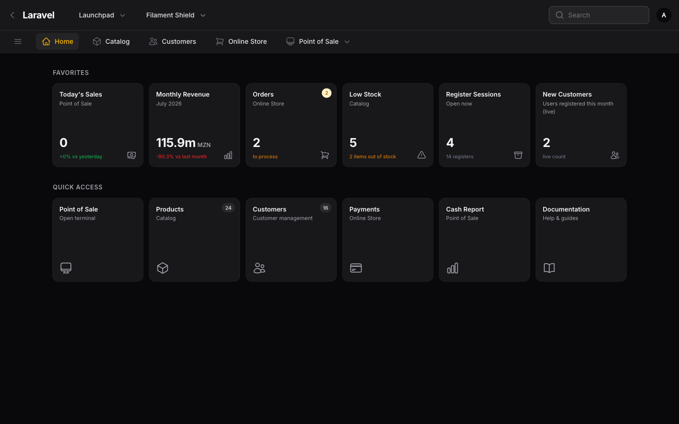Click the Customers people icon in navbar
679x424 pixels.
(153, 41)
